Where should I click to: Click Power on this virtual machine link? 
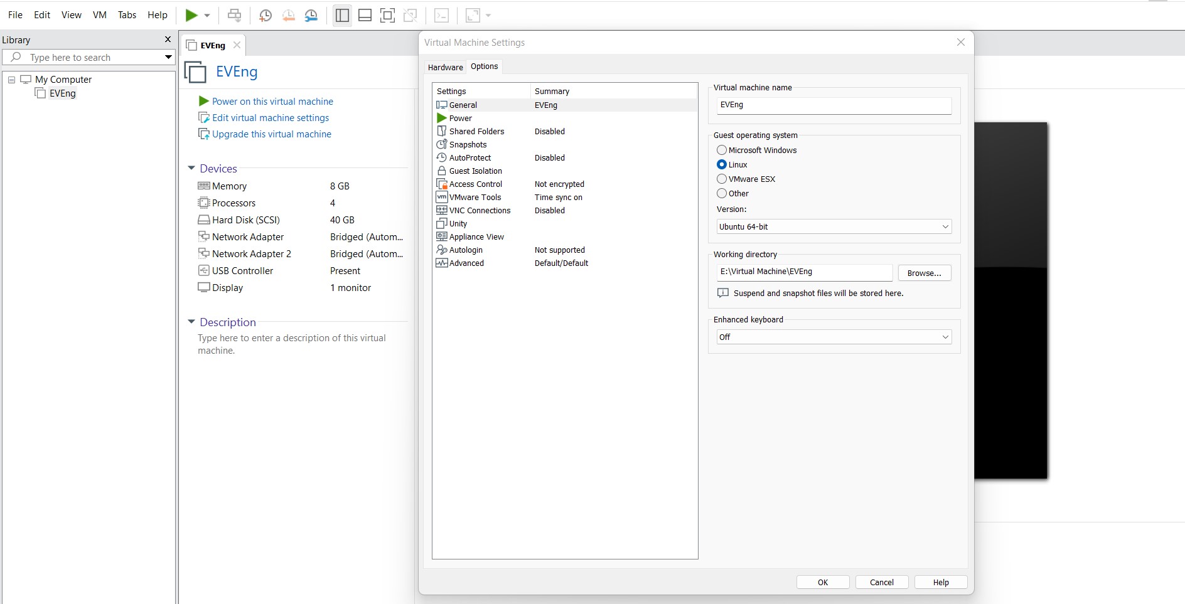(272, 101)
